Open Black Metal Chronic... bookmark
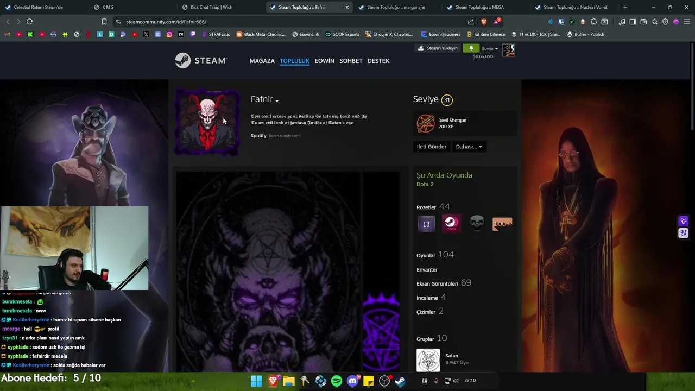This screenshot has height=391, width=695. coord(261,34)
